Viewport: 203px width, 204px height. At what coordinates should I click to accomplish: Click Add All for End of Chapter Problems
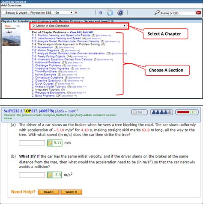tap(88, 32)
